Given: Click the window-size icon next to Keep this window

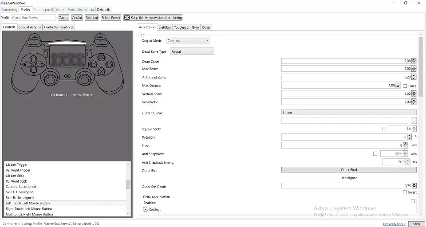Looking at the screenshot, I should (x=126, y=18).
